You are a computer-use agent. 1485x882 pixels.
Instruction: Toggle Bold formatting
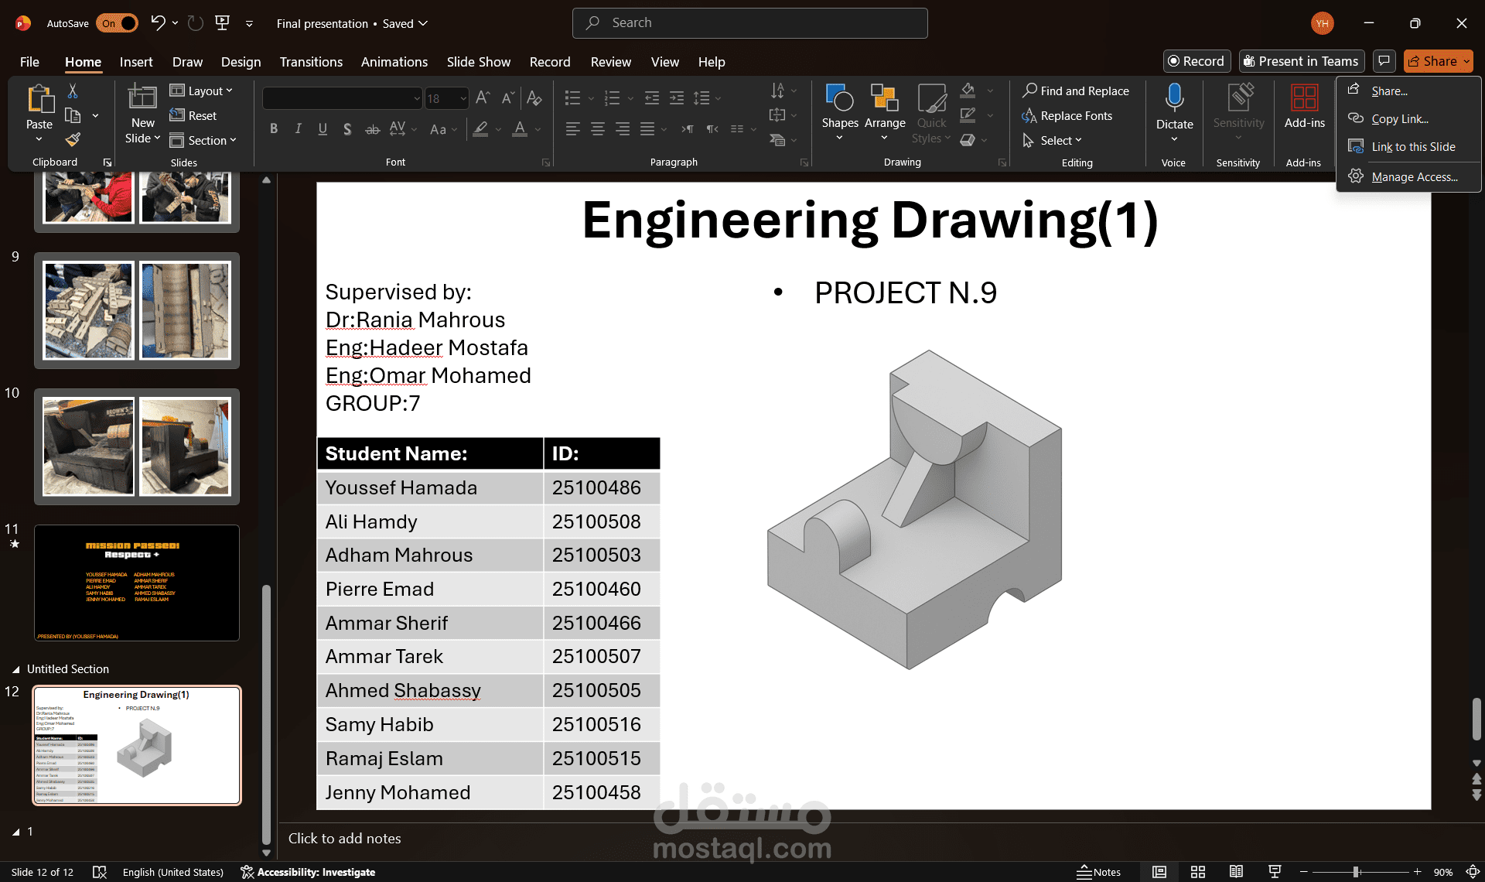pyautogui.click(x=273, y=129)
